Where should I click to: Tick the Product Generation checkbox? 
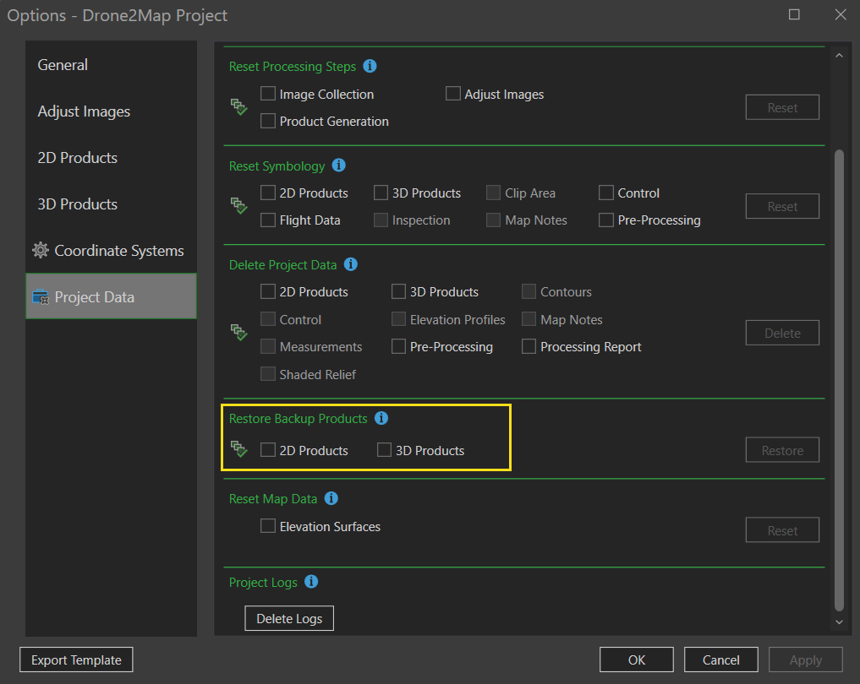pyautogui.click(x=268, y=121)
